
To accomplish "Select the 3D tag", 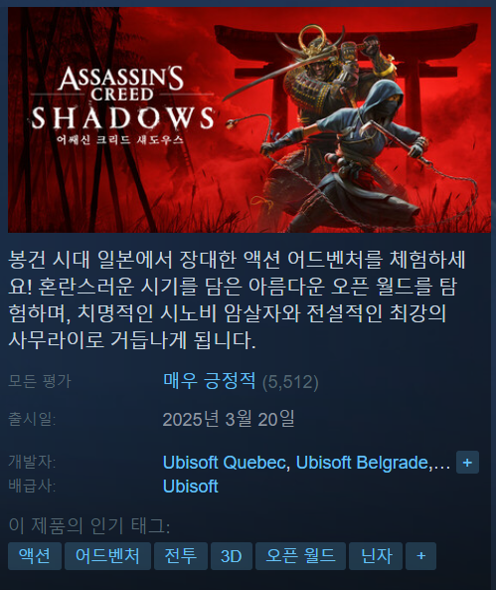I will pyautogui.click(x=232, y=556).
